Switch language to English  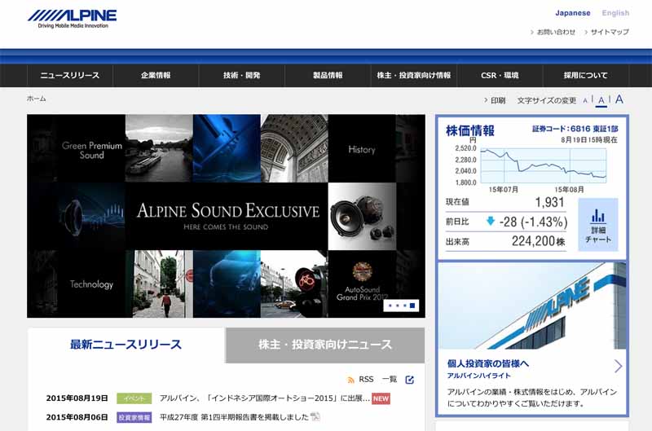coord(615,13)
